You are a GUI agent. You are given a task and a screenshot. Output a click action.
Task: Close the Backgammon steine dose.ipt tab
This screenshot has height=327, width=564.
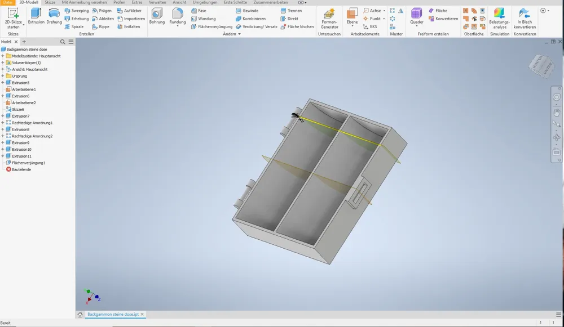click(143, 315)
